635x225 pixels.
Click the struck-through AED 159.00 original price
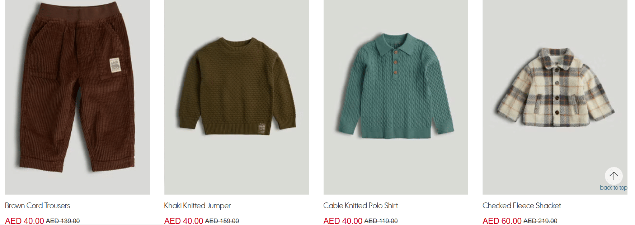222,221
